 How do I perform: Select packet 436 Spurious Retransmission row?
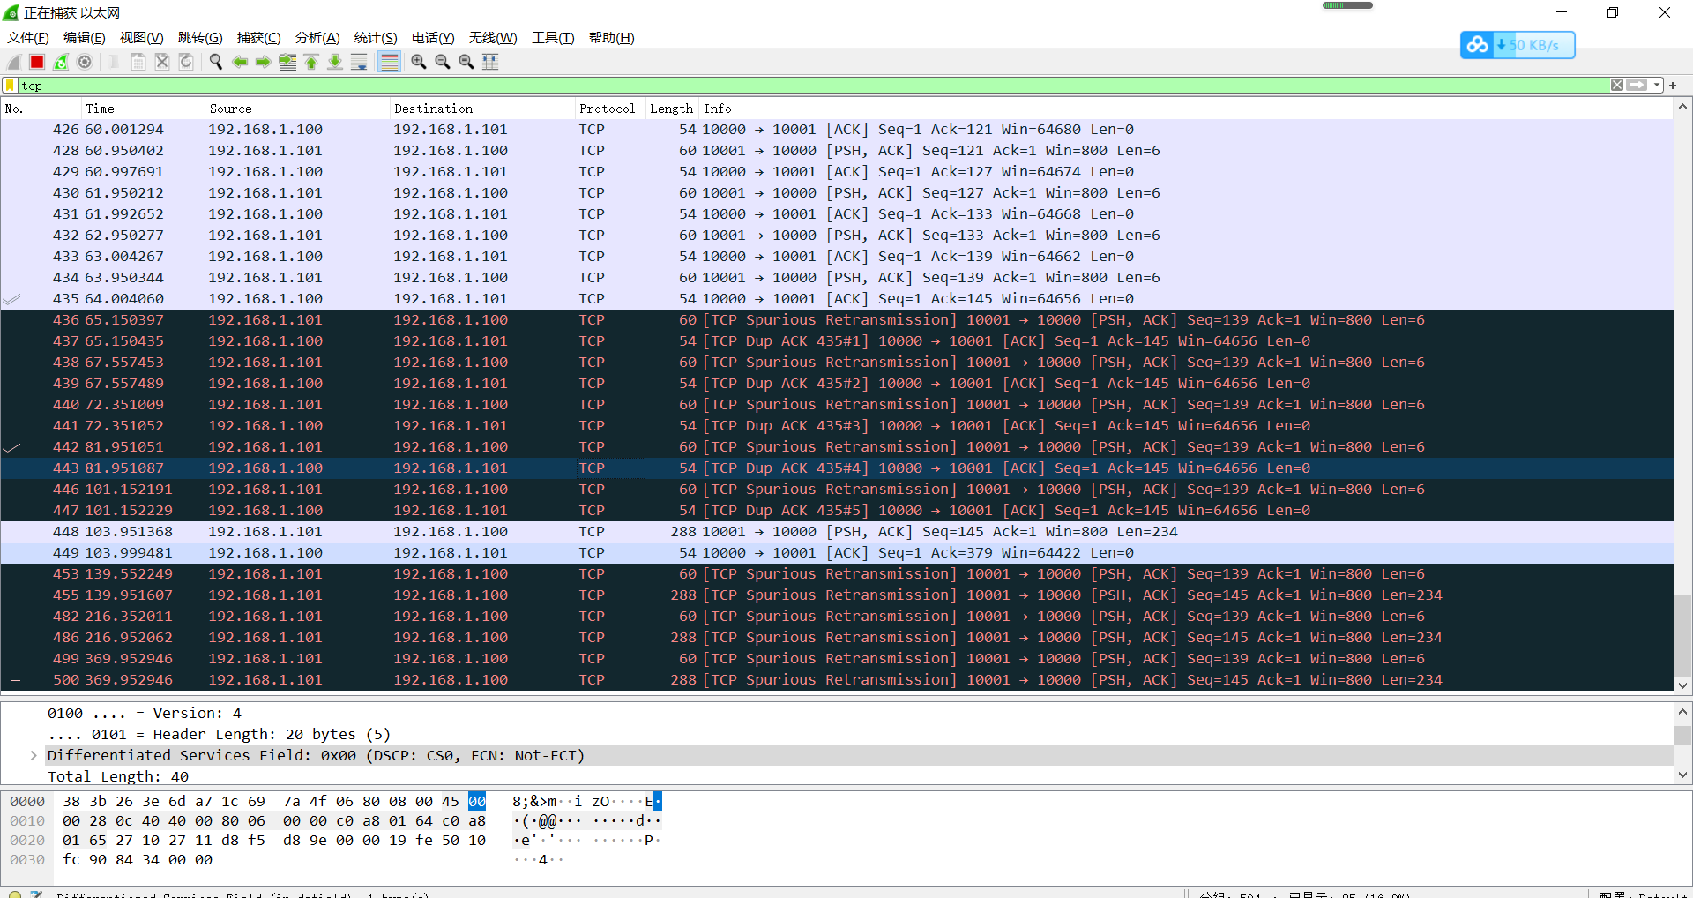(838, 320)
